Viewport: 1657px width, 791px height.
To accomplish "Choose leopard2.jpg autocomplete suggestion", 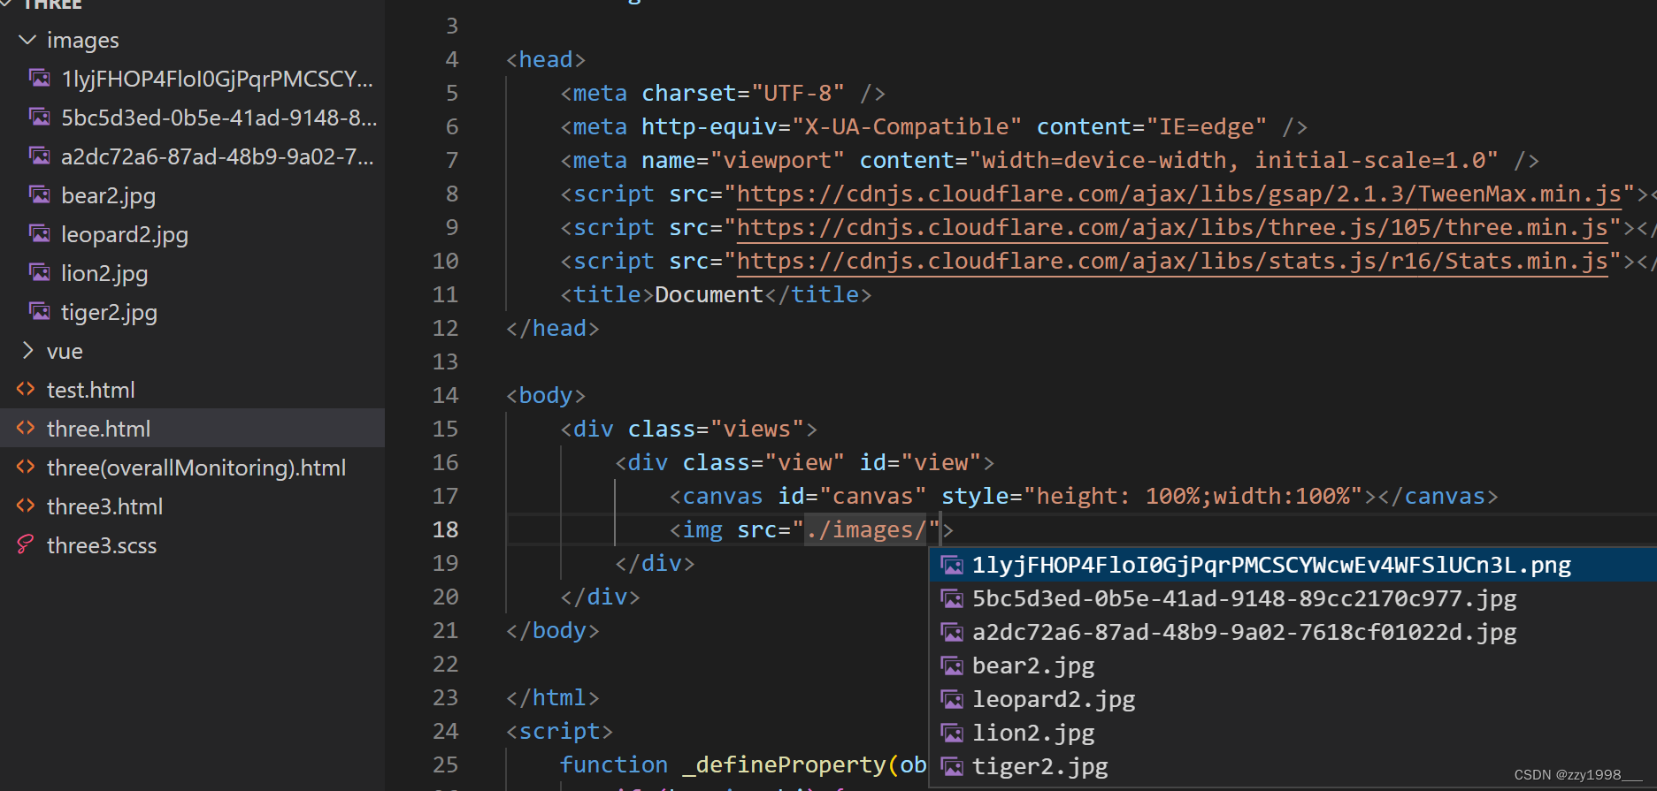I will (x=1293, y=699).
